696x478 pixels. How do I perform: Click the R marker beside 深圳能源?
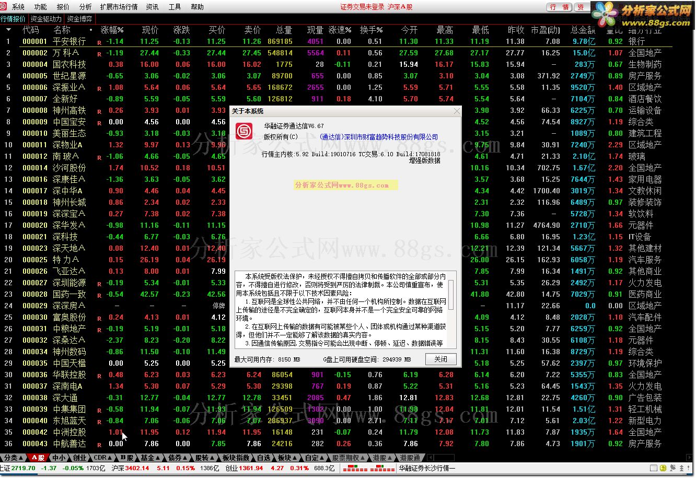99,284
